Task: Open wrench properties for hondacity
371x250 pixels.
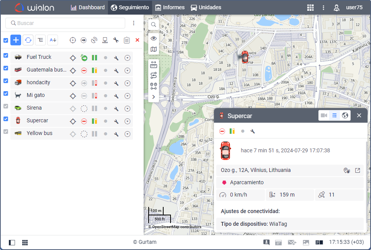Action: (x=116, y=83)
